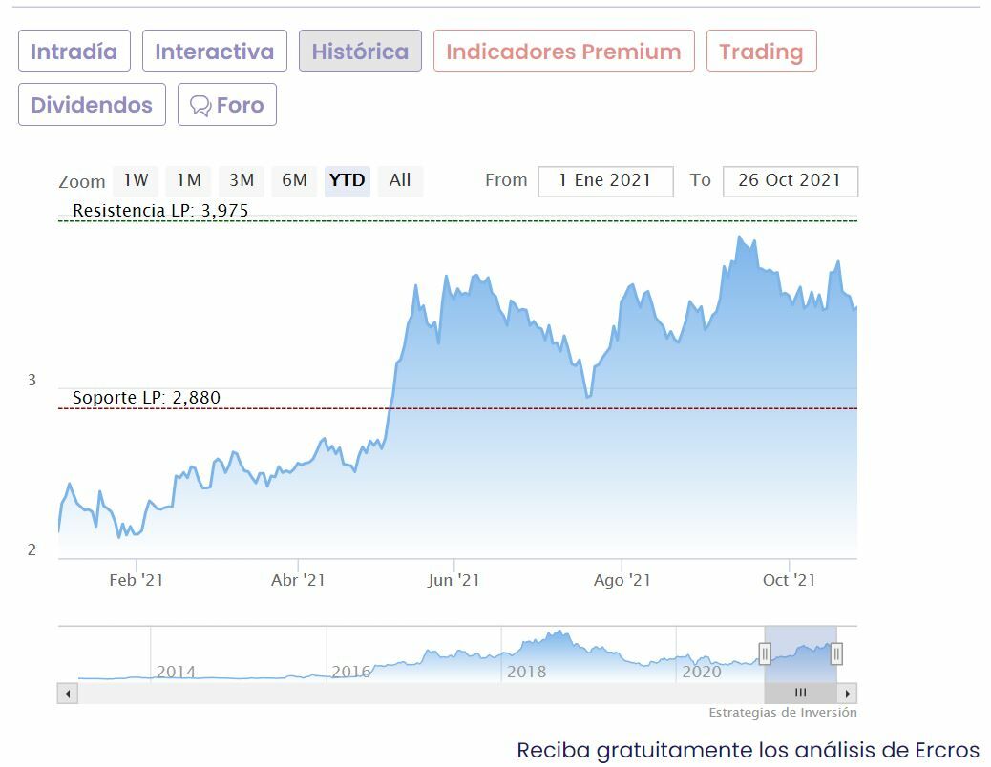The height and width of the screenshot is (767, 991).
Task: Set chart zoom to 1W
Action: tap(136, 180)
